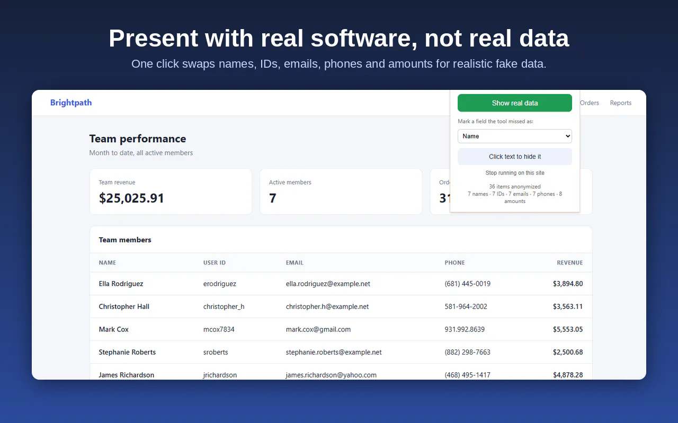Click email mark.cox@gmail.com
Screen dimensions: 678x423
point(318,329)
